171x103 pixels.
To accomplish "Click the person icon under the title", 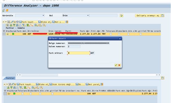I will click(4, 10).
